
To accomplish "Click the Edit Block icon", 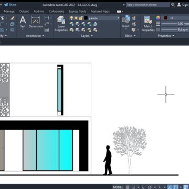I will [x=134, y=24].
